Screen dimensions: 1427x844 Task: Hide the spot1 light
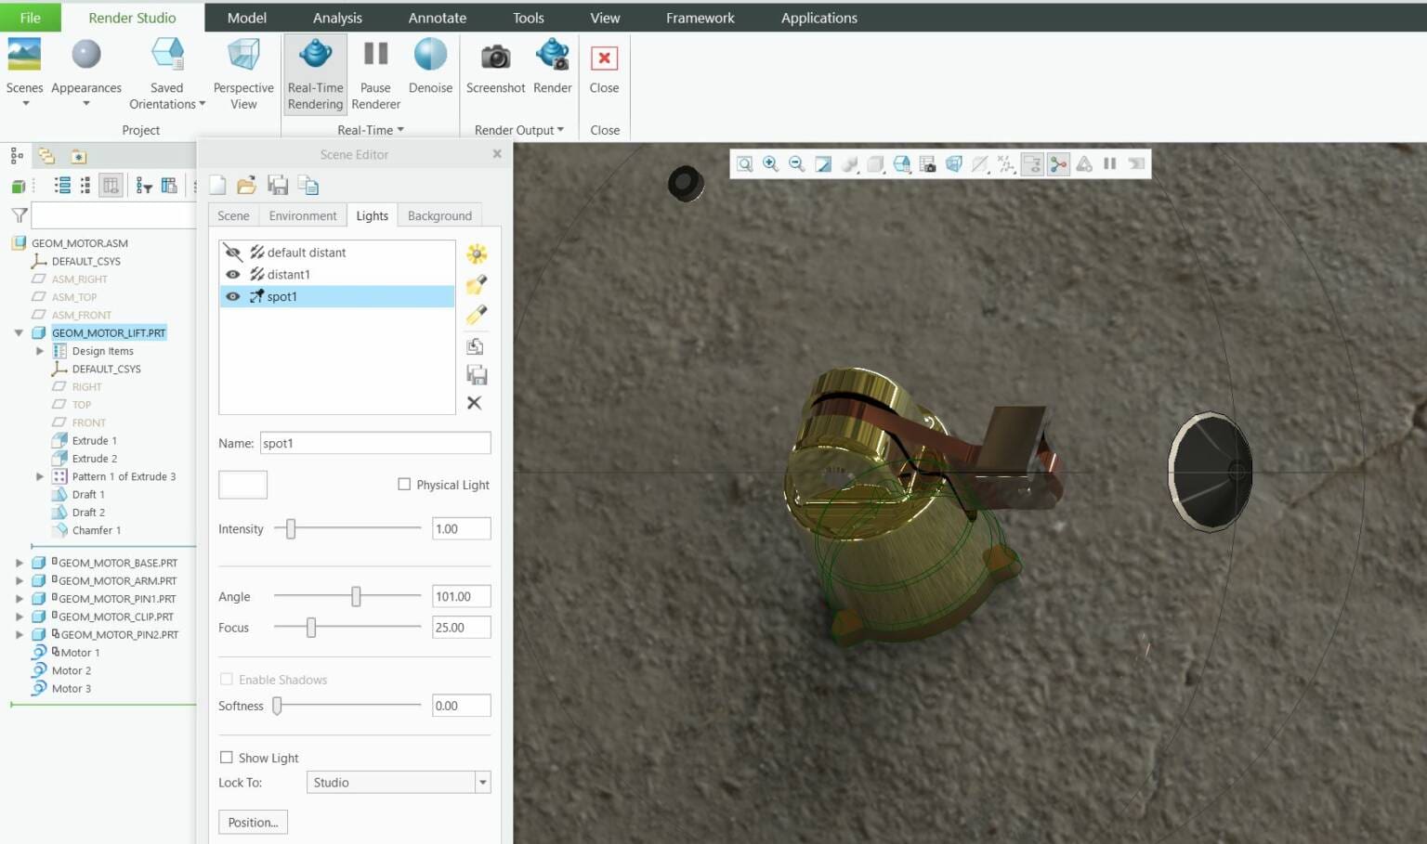point(233,297)
